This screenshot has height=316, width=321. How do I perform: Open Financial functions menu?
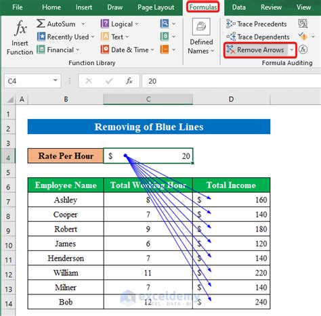[x=58, y=49]
